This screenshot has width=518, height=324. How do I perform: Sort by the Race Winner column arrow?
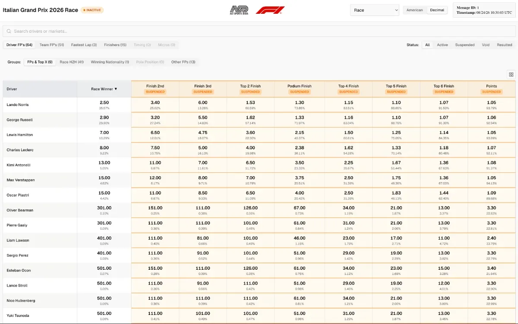115,89
